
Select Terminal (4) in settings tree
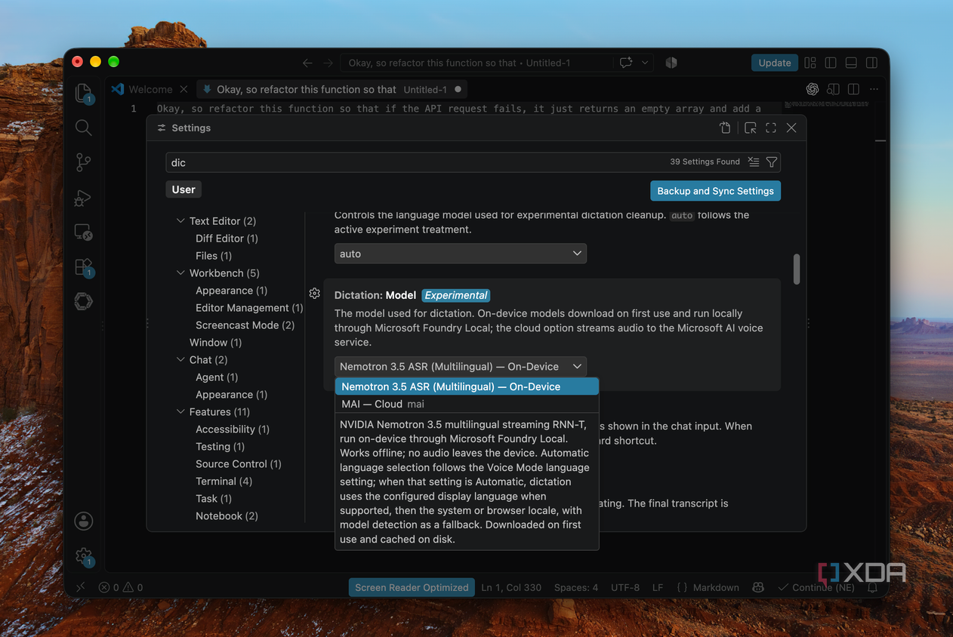point(224,482)
